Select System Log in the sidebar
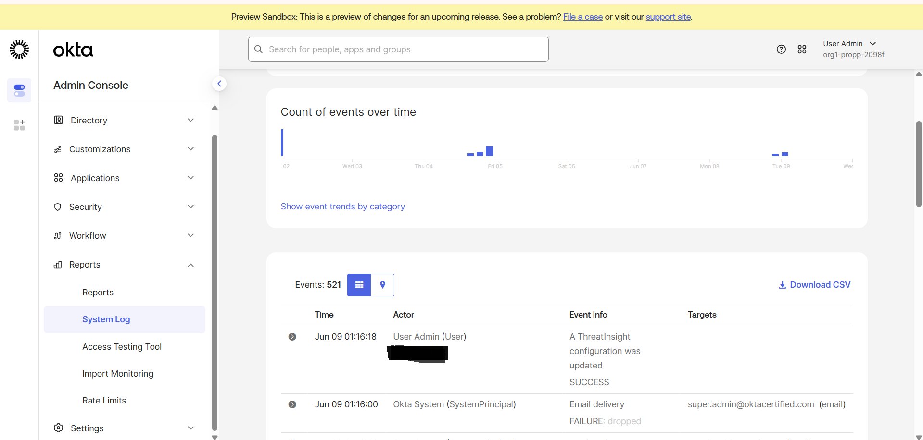This screenshot has height=440, width=923. pos(125,319)
